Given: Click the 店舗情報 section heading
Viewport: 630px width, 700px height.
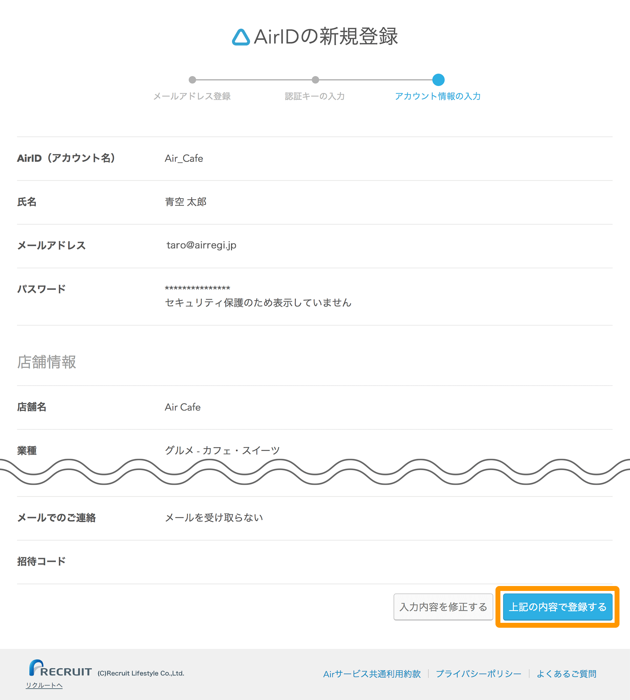Looking at the screenshot, I should click(47, 362).
